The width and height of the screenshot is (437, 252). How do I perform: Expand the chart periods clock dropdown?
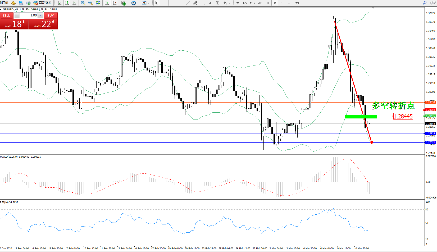[138, 3]
